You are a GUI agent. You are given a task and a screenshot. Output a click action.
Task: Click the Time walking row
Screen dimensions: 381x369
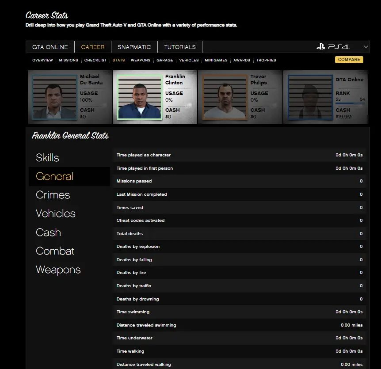pos(239,351)
